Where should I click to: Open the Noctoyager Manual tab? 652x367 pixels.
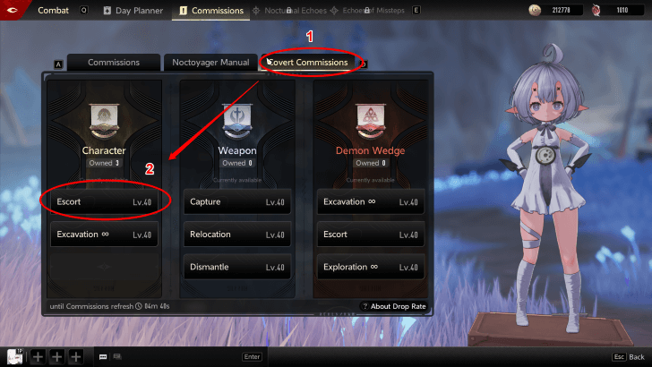[x=210, y=63]
